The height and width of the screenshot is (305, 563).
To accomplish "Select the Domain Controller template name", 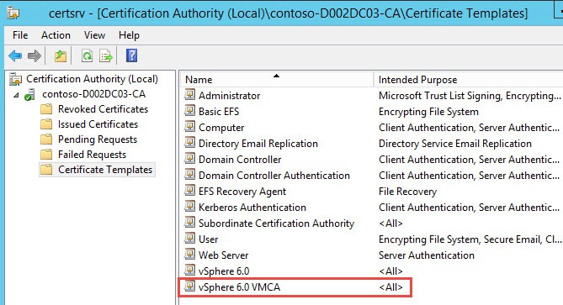I will 240,160.
